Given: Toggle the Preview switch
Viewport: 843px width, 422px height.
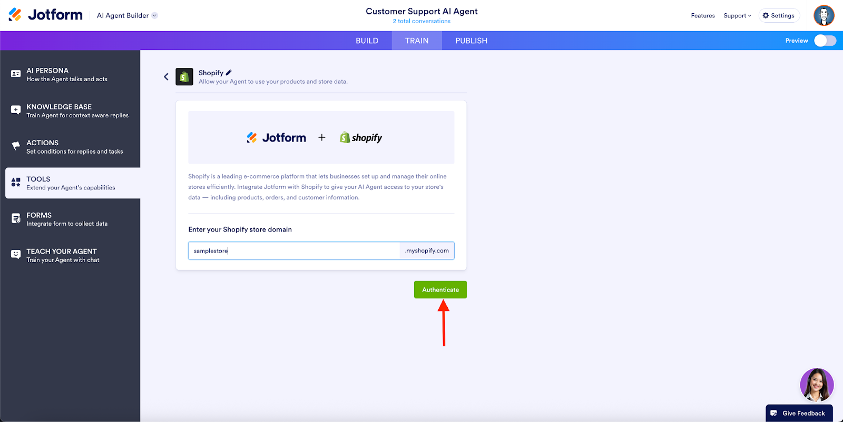Looking at the screenshot, I should [x=825, y=41].
